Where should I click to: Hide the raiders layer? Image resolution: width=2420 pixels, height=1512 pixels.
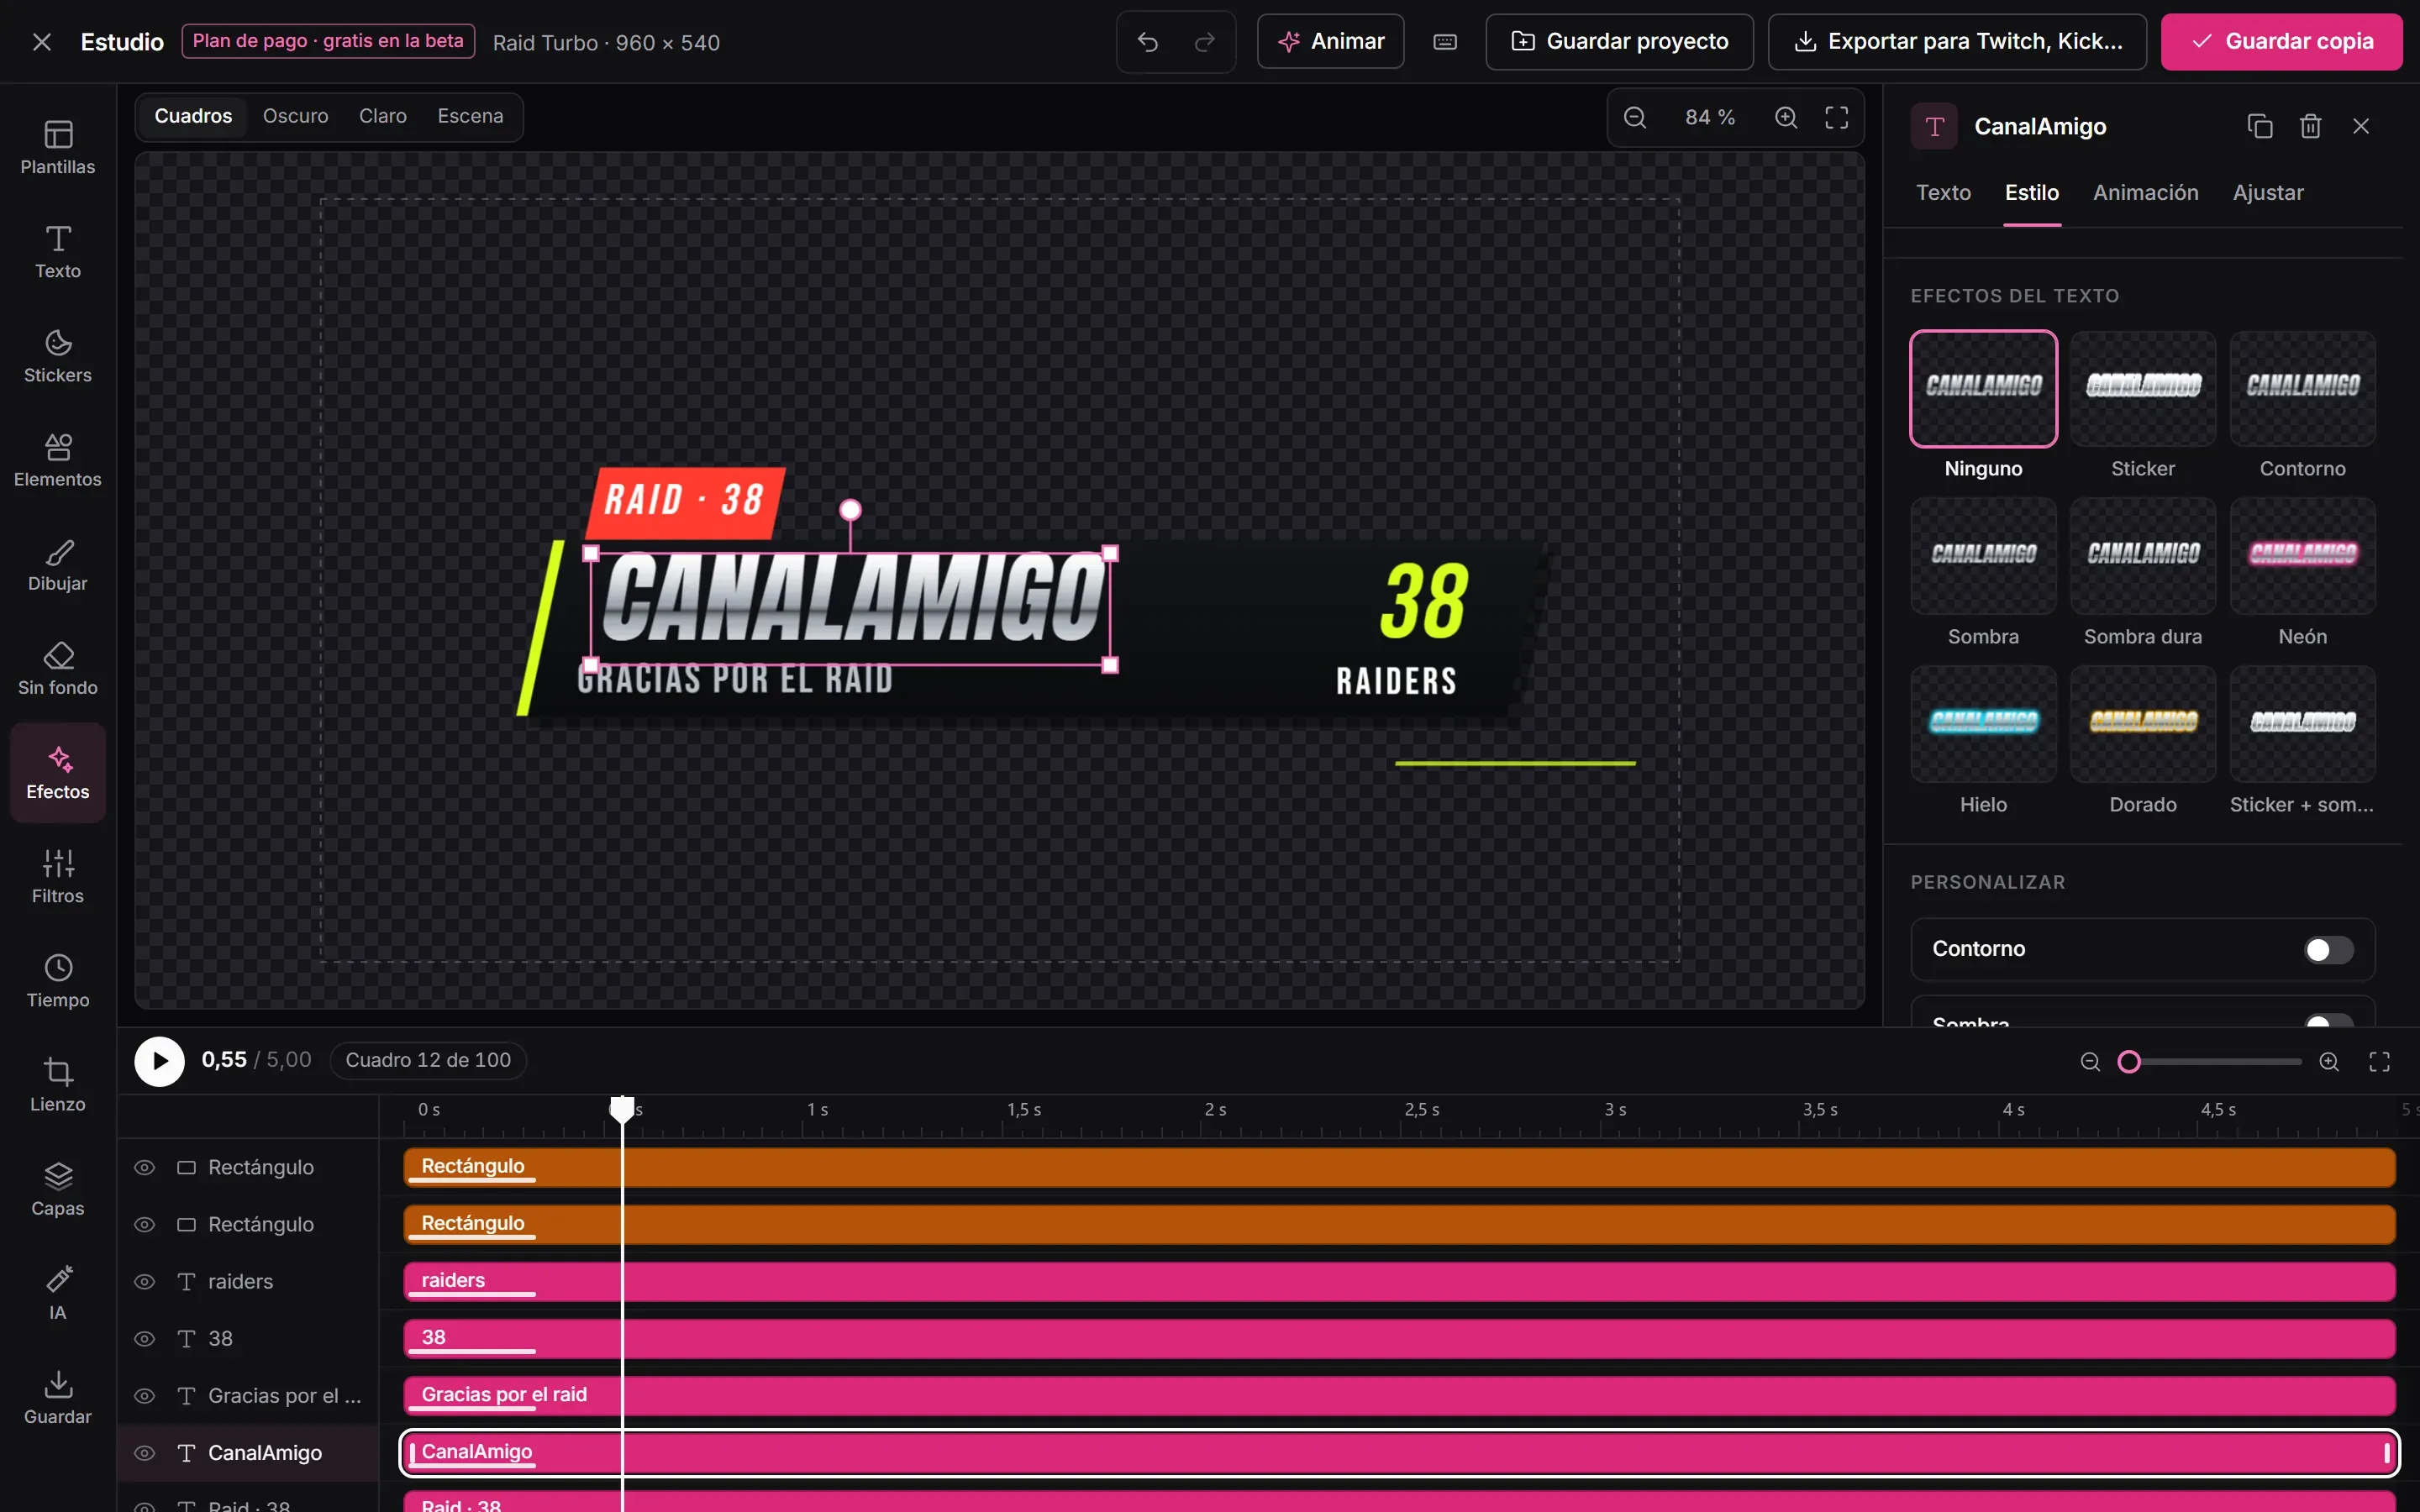pos(145,1282)
